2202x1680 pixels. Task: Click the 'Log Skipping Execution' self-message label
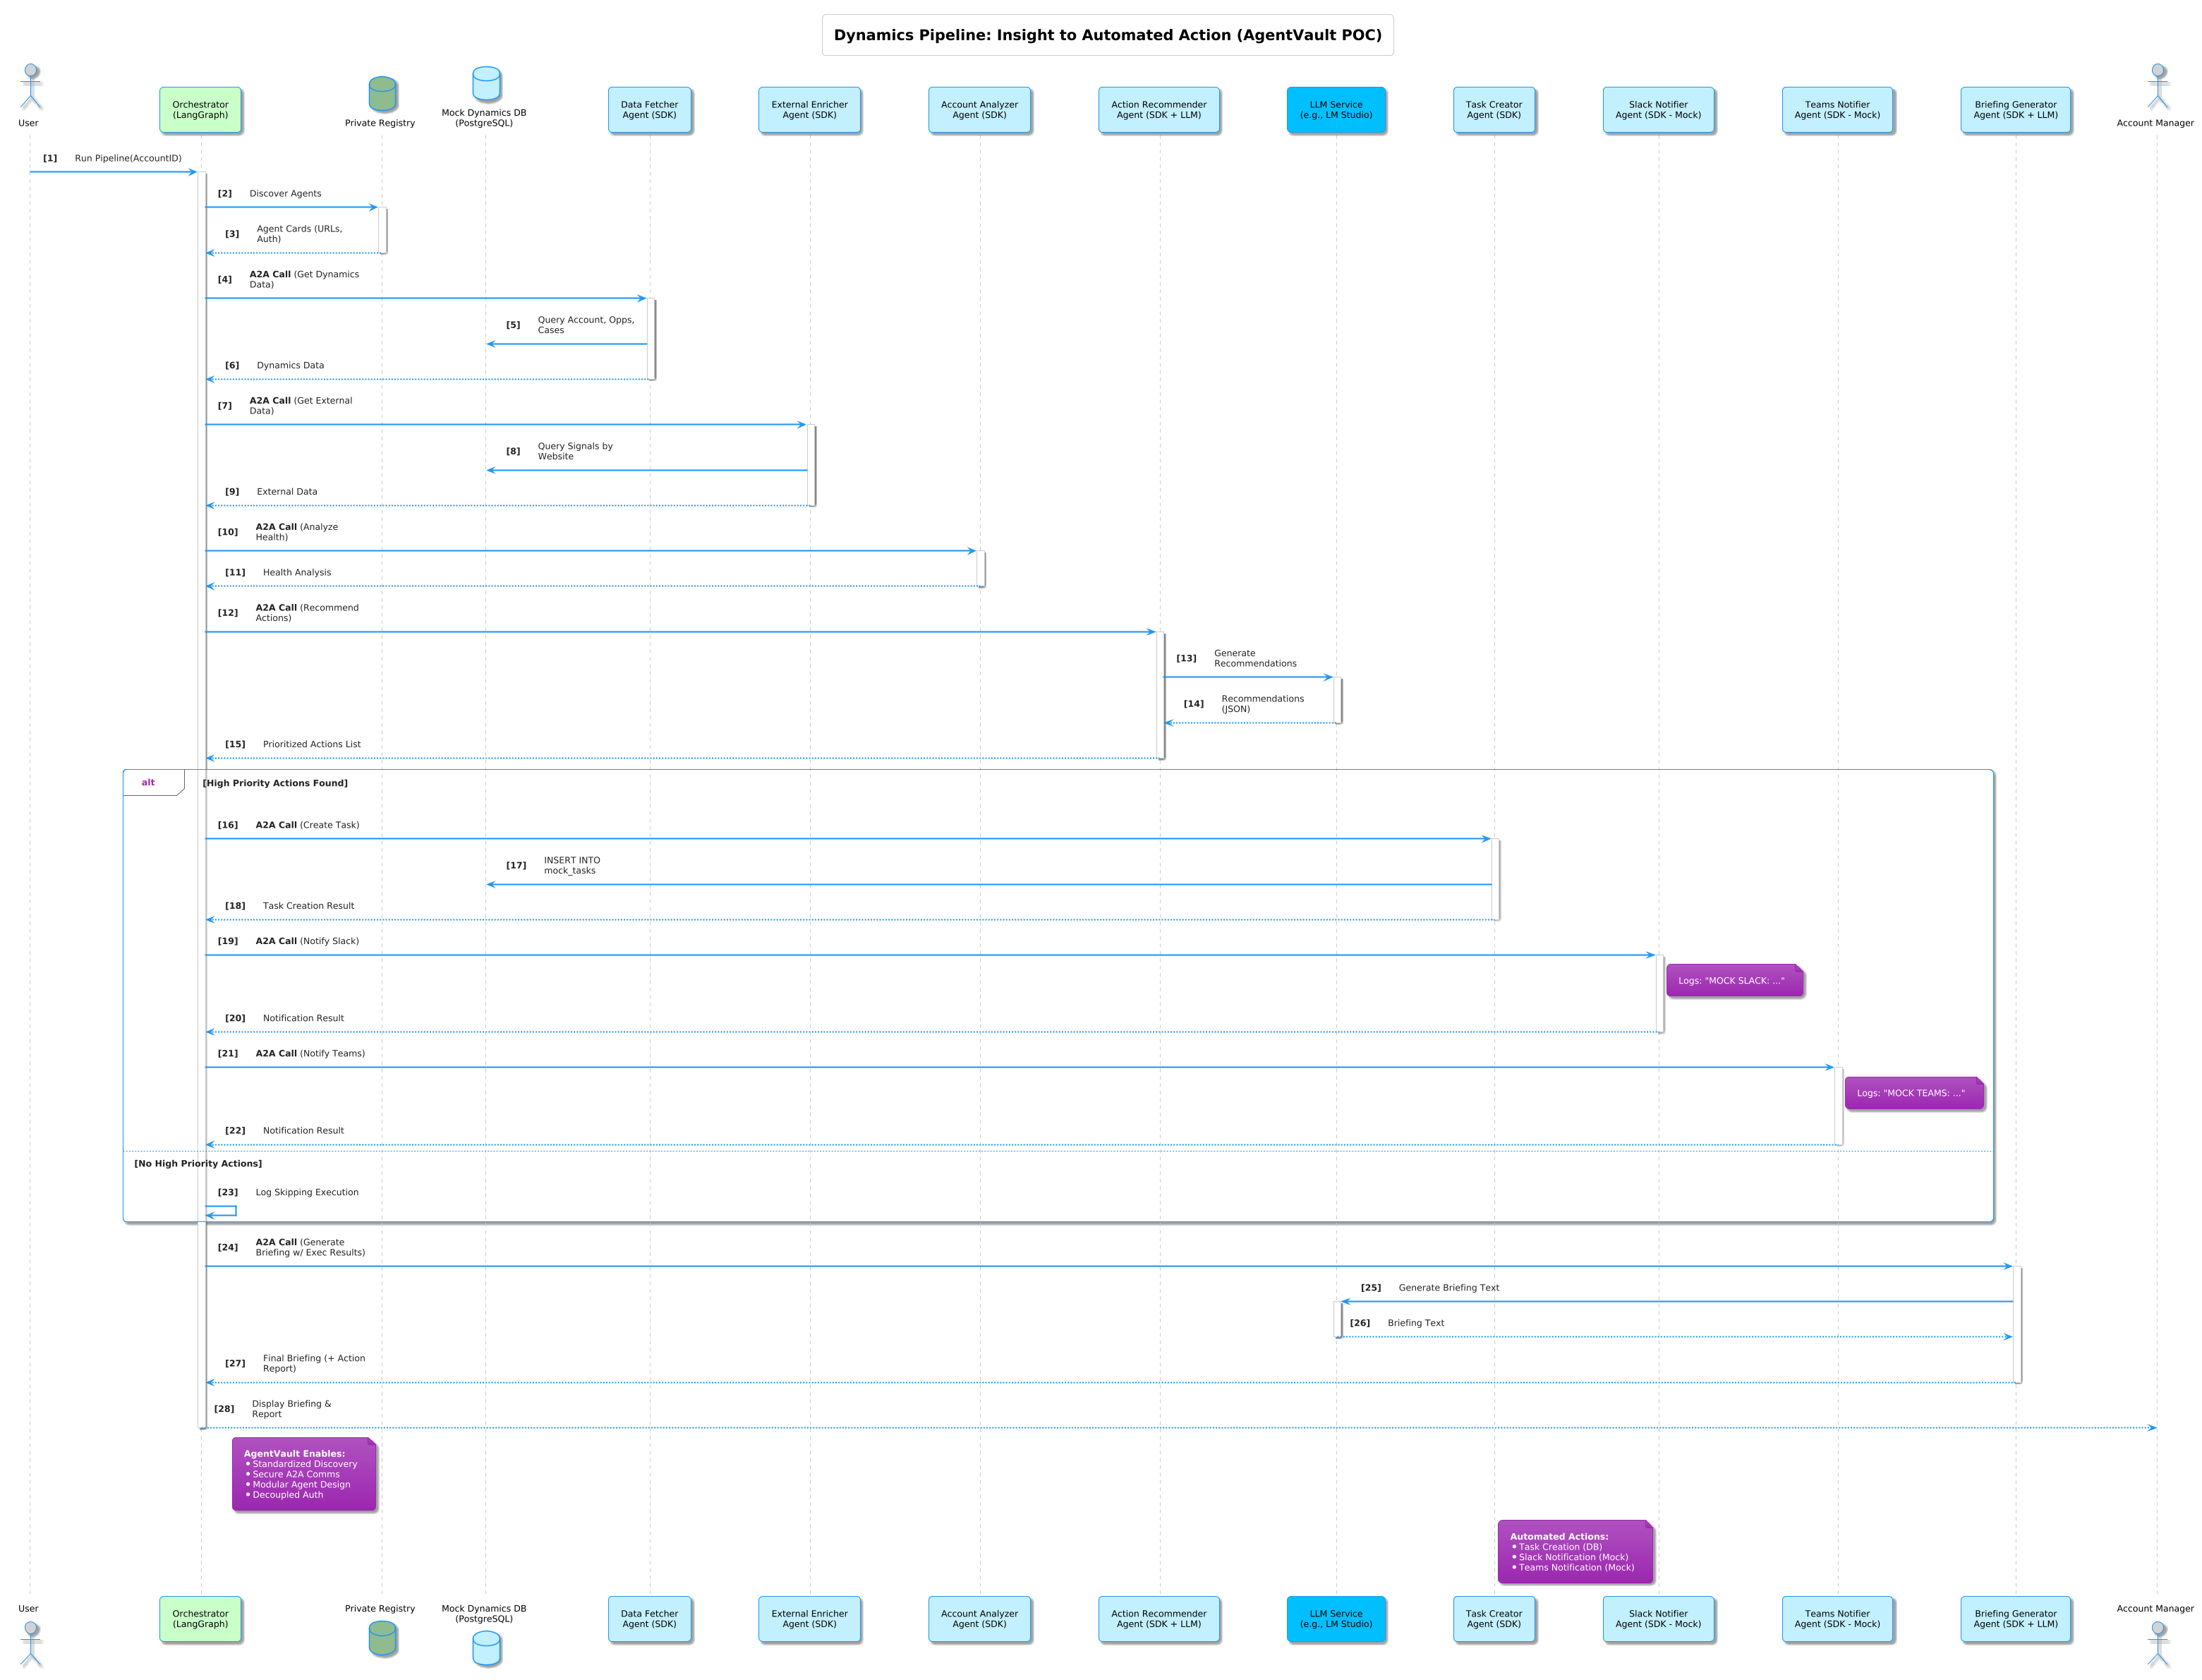[x=307, y=1192]
